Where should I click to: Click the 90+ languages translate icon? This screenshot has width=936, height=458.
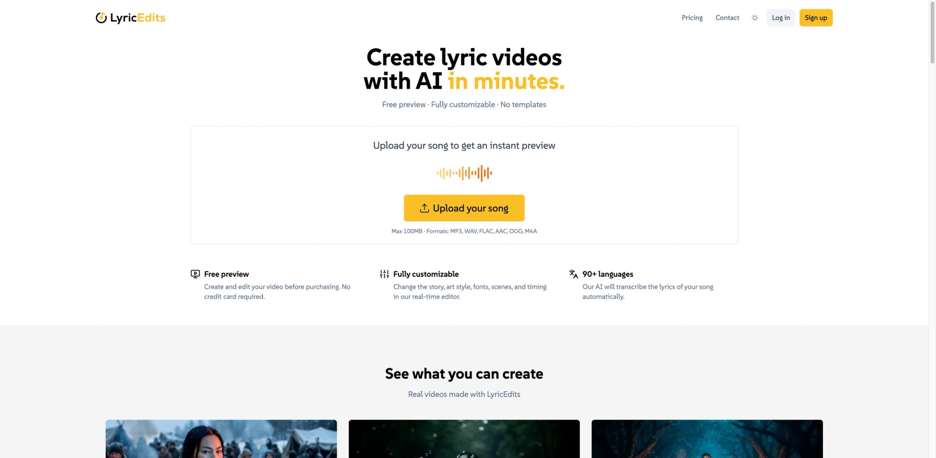(574, 274)
